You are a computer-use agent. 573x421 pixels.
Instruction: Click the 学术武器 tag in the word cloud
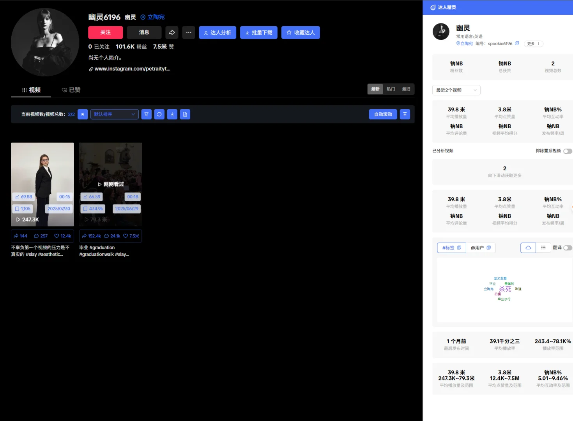click(x=500, y=279)
